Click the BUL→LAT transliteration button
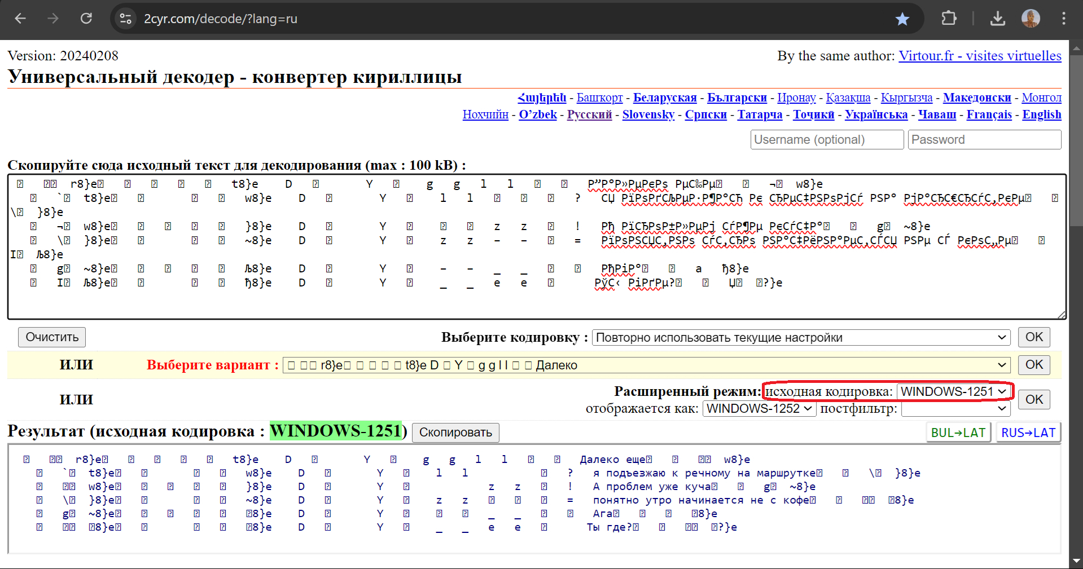Screen dimensions: 1083x569 click(958, 433)
